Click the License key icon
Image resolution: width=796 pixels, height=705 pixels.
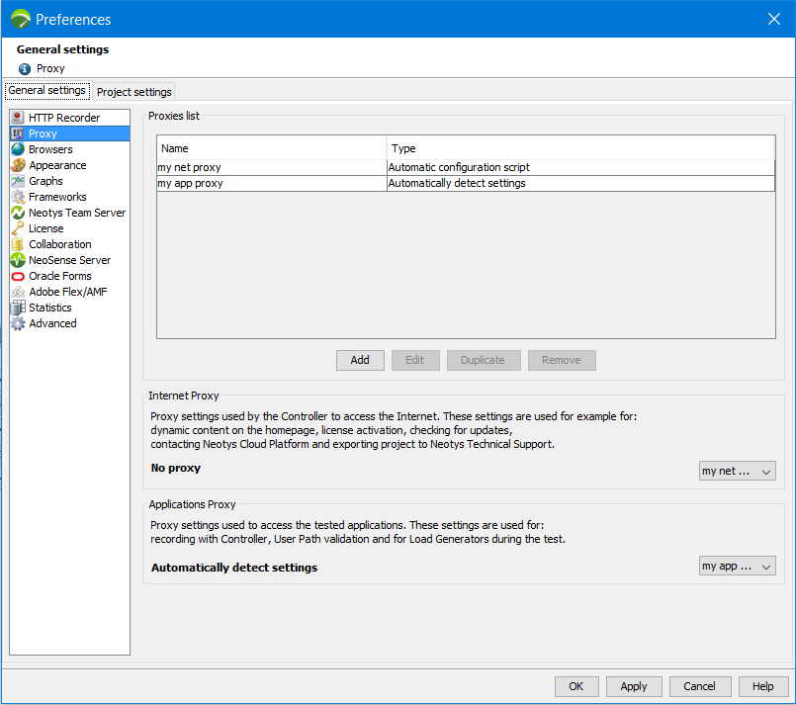(x=18, y=228)
